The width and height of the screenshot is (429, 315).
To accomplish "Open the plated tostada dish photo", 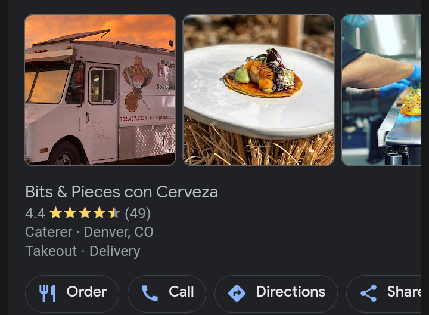I will pyautogui.click(x=259, y=90).
